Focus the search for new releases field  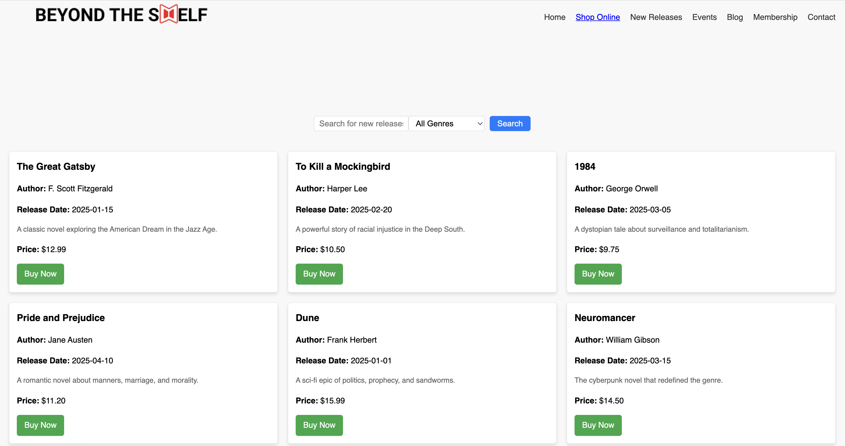coord(361,123)
